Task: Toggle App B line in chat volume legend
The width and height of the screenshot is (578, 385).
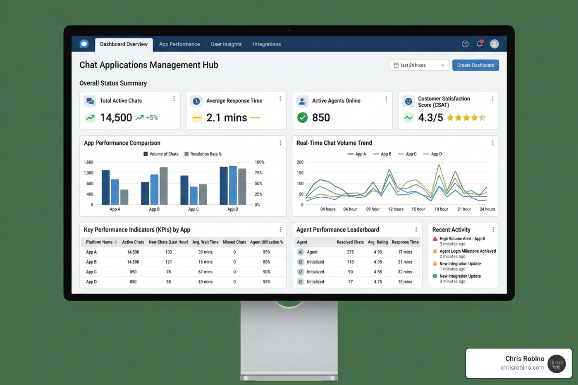Action: click(382, 154)
